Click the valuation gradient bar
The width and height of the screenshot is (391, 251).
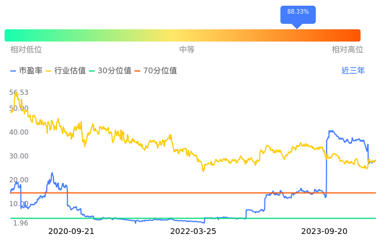[182, 35]
